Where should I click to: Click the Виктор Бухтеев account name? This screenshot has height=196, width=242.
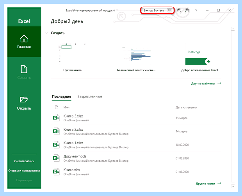click(x=154, y=10)
